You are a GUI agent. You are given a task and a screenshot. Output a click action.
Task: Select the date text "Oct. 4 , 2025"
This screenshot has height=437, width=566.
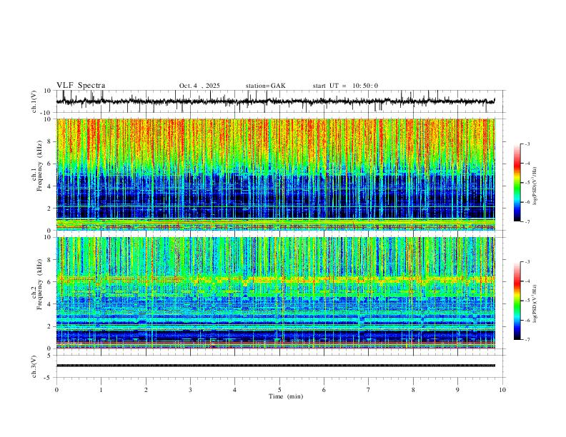pos(199,86)
